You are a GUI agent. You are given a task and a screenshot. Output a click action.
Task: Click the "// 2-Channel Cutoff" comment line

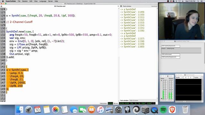pos(19,22)
